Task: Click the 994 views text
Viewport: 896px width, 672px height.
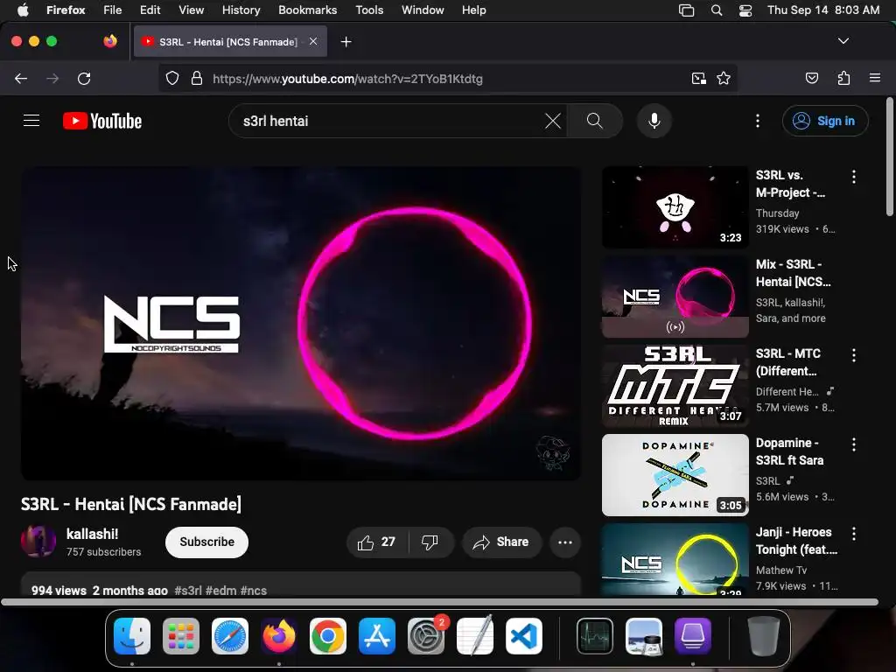Action: (59, 591)
